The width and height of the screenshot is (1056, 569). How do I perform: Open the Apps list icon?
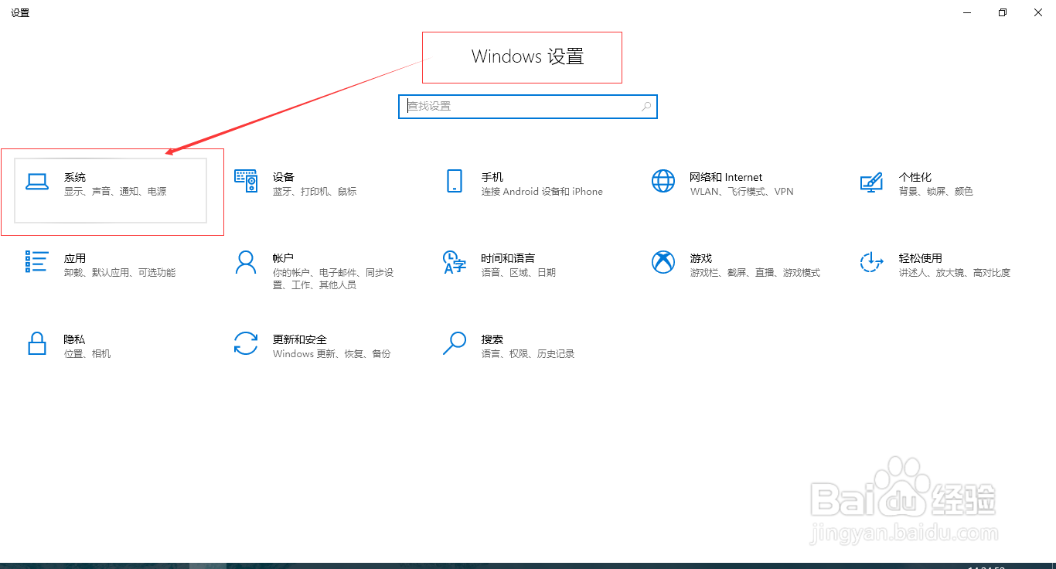(x=36, y=262)
